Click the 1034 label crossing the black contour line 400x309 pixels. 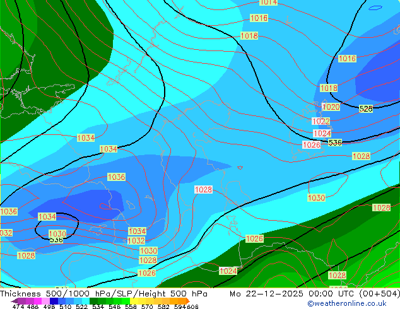pos(109,149)
